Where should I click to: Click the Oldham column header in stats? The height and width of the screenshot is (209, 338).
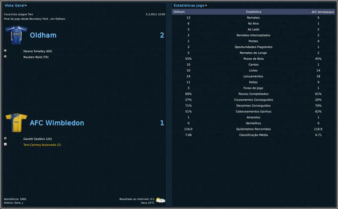point(179,11)
